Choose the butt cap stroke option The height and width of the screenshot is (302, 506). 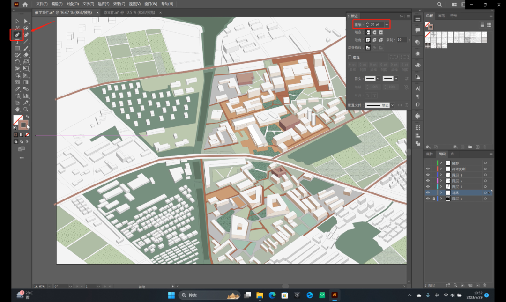coord(368,32)
